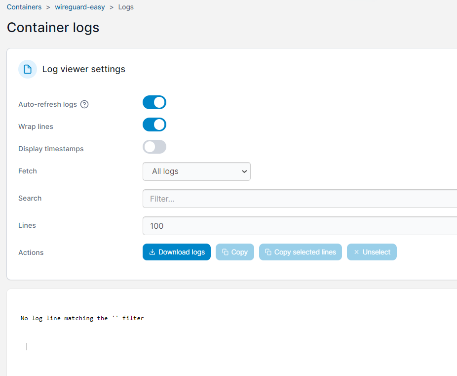This screenshot has width=457, height=376.
Task: Click the download icon in Download logs
Action: (x=152, y=252)
